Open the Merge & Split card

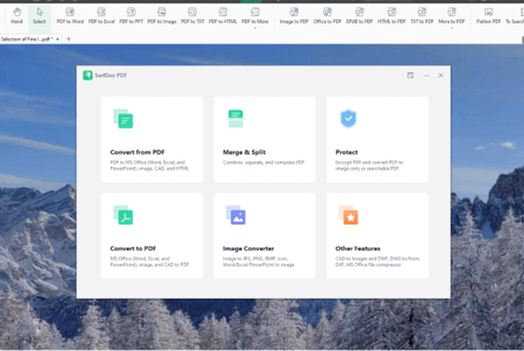click(264, 139)
